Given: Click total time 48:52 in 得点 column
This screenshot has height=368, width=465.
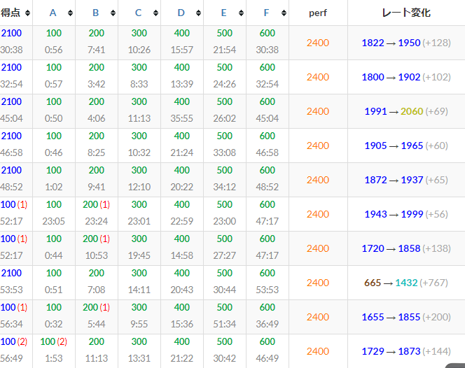Looking at the screenshot, I should 11,187.
